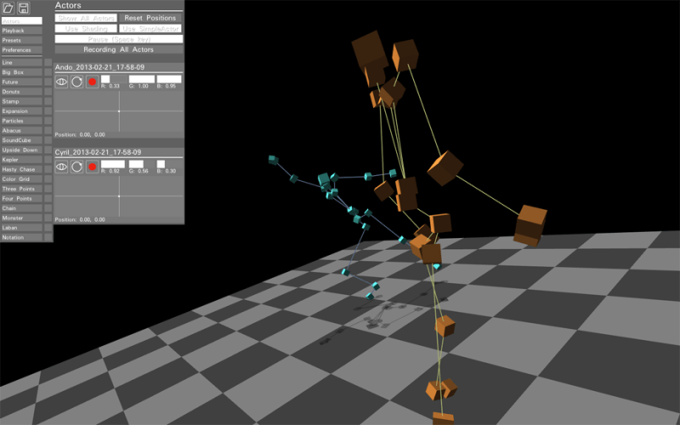Viewport: 680px width, 425px height.
Task: Toggle visibility eye for Ando actor
Action: (61, 82)
